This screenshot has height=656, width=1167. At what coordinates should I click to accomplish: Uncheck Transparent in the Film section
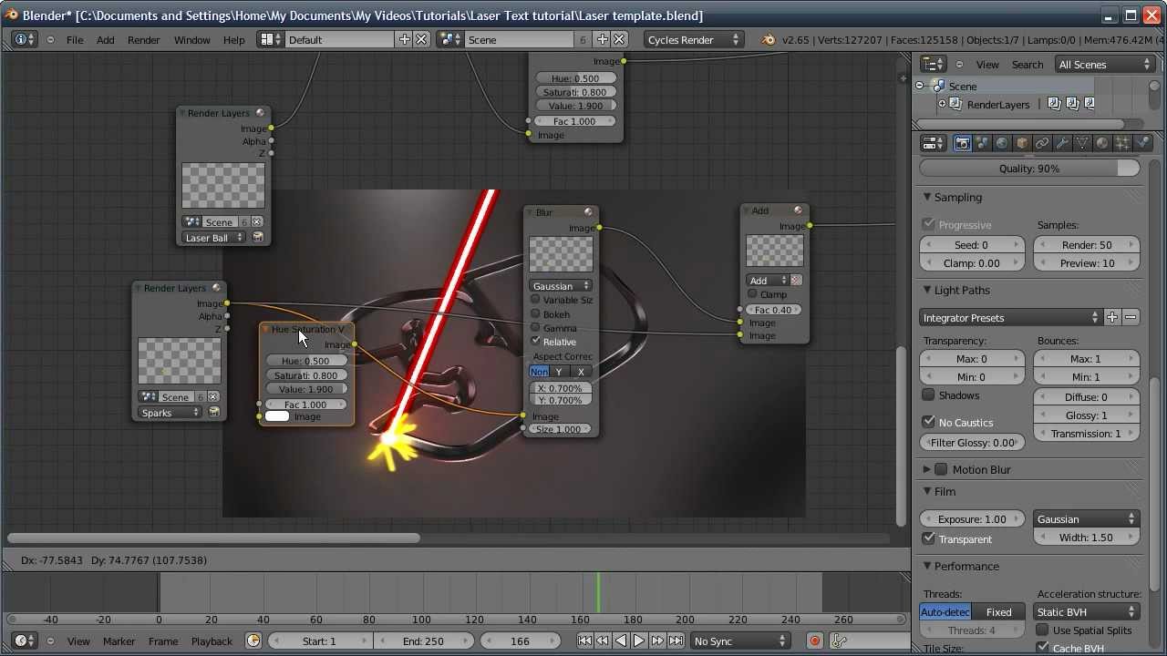point(929,538)
